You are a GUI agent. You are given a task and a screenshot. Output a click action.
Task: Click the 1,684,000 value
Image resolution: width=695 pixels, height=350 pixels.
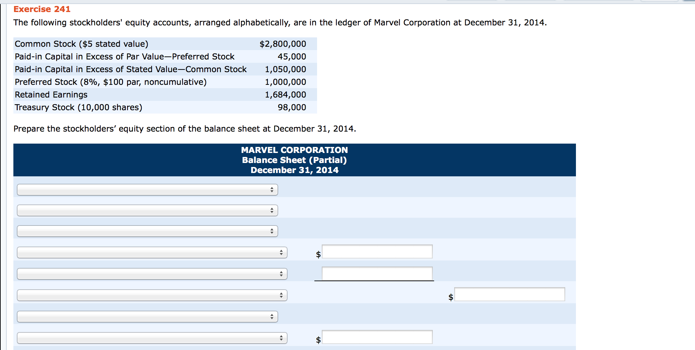click(x=285, y=95)
